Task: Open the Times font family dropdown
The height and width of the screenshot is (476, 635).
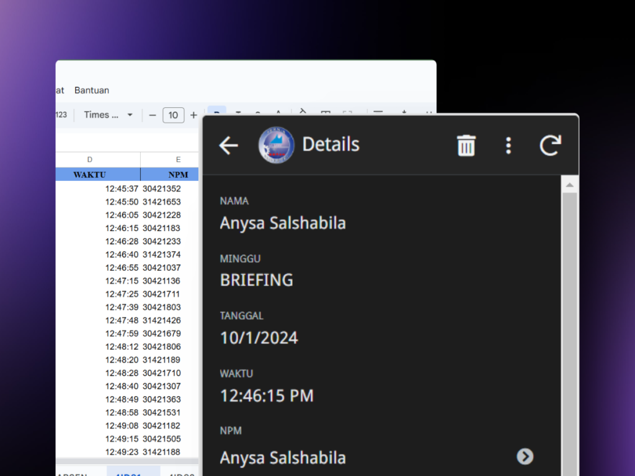Action: pos(109,115)
